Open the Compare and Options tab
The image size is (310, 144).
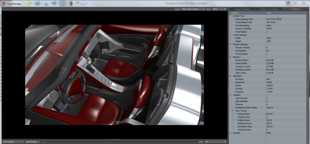[269, 9]
